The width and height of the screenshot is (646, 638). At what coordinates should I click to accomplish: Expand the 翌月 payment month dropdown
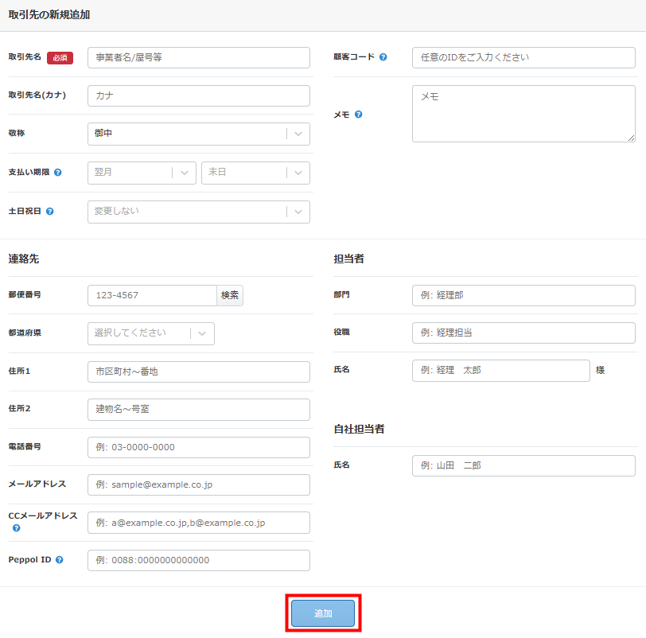coord(141,173)
